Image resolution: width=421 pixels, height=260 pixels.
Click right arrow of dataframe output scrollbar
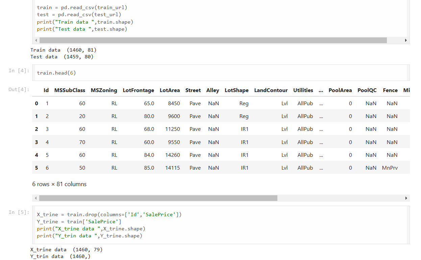pyautogui.click(x=406, y=198)
